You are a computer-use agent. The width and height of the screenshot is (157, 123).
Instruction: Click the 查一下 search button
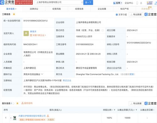pos(88,3)
